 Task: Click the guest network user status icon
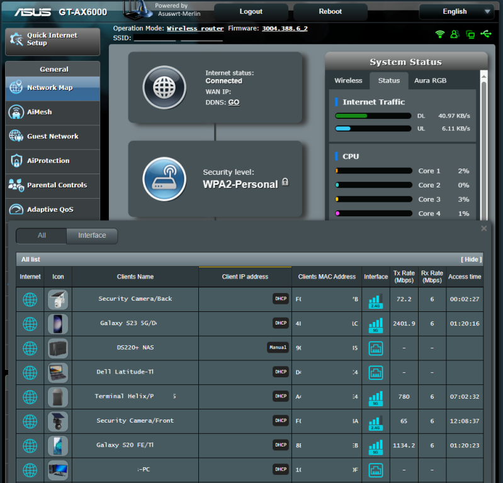(455, 34)
